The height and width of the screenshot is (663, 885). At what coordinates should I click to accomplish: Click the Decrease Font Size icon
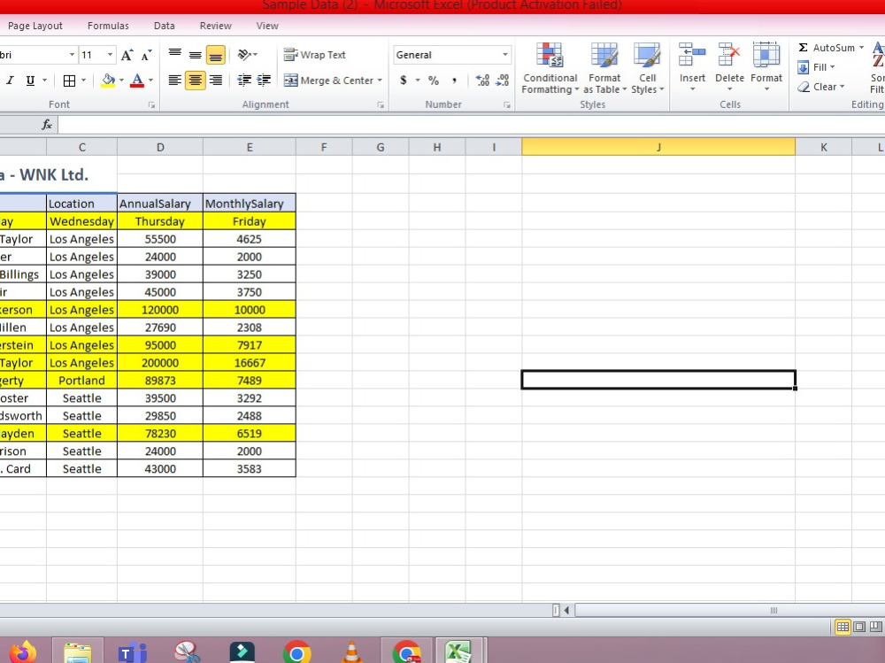click(x=146, y=55)
